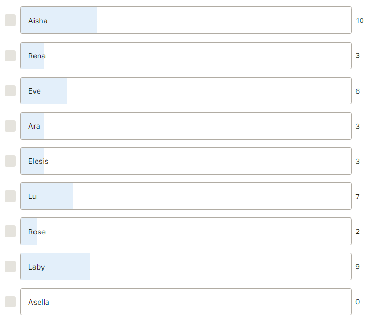Pick the Ara poll option bar
This screenshot has width=374, height=319.
point(186,126)
